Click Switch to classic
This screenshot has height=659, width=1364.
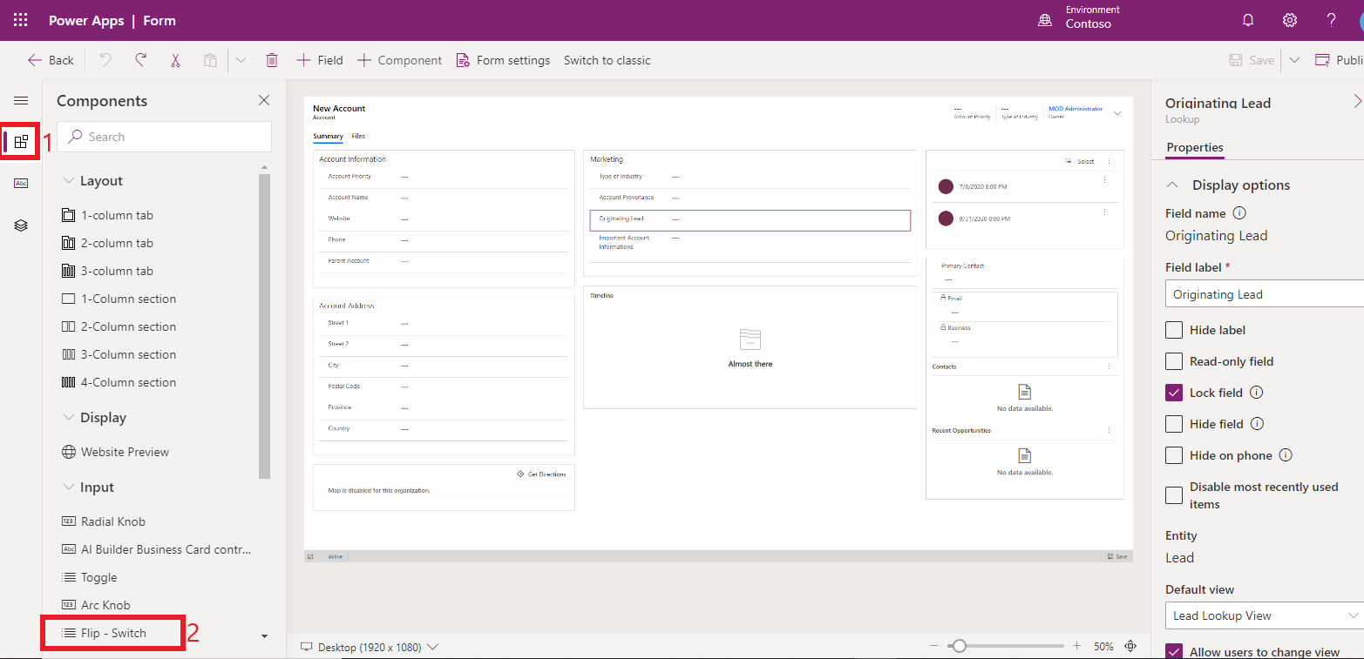[607, 60]
